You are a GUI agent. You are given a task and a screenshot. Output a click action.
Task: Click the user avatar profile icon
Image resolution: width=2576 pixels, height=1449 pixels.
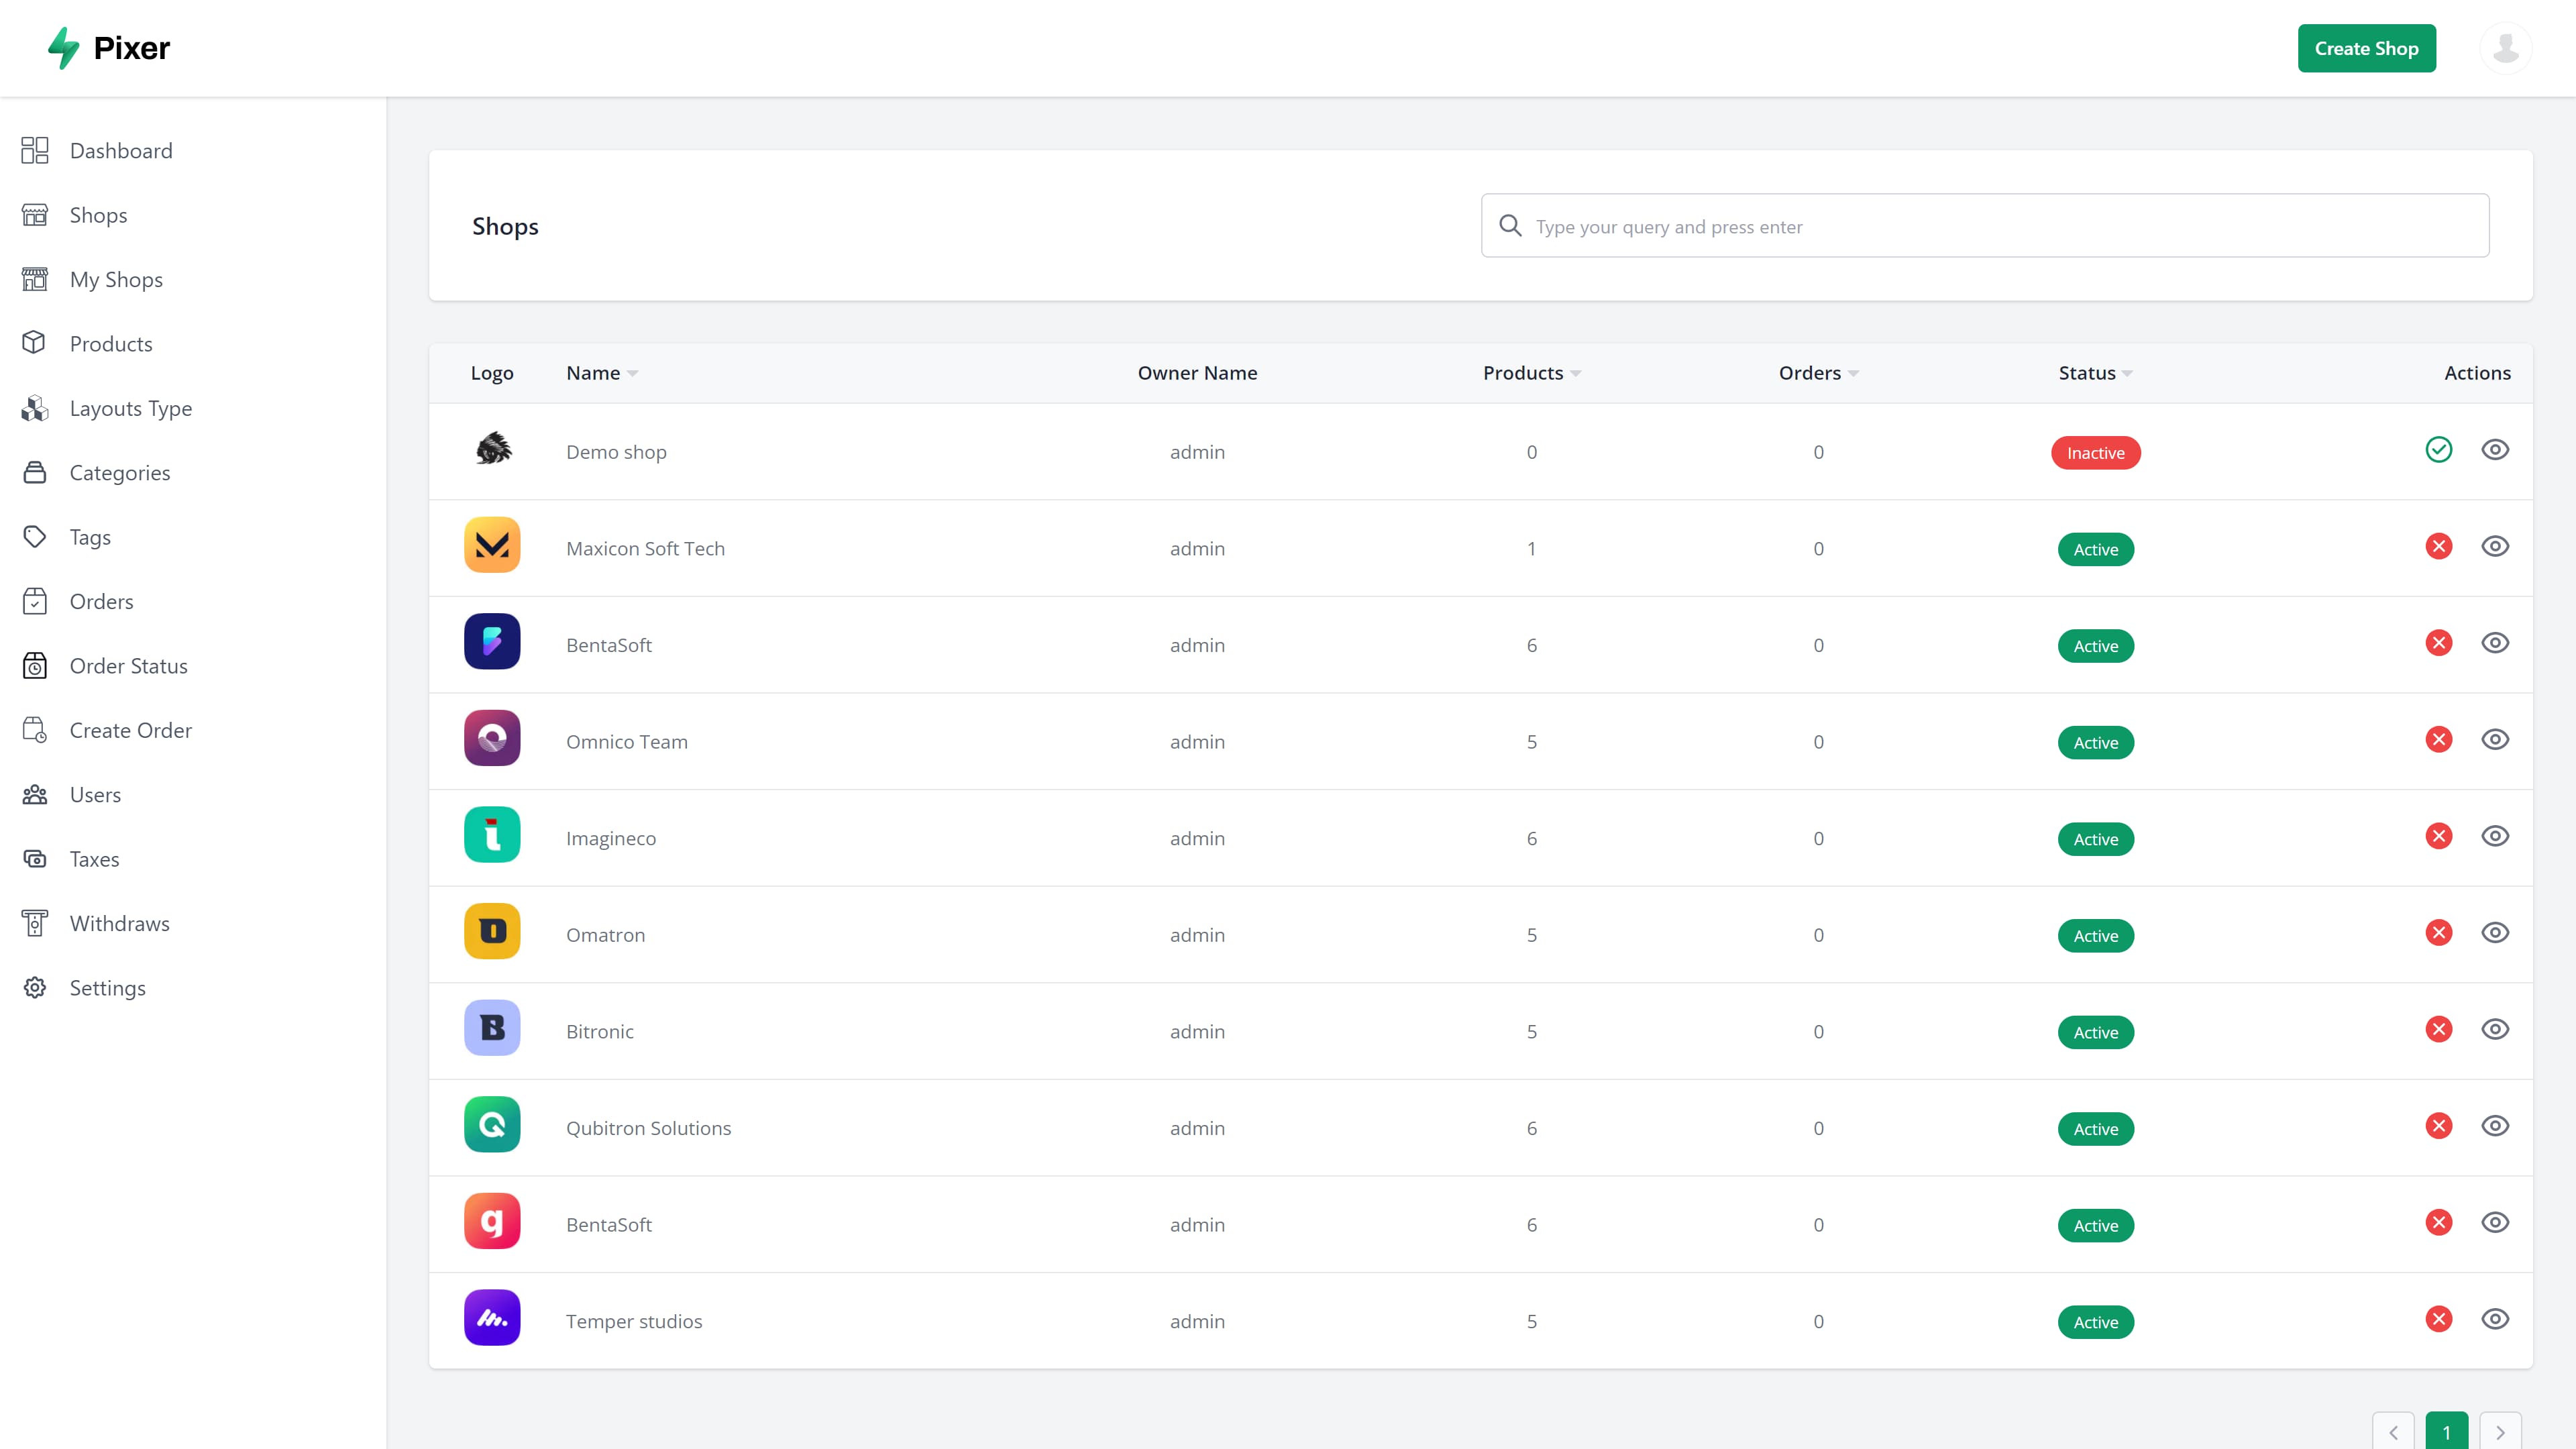click(2505, 48)
